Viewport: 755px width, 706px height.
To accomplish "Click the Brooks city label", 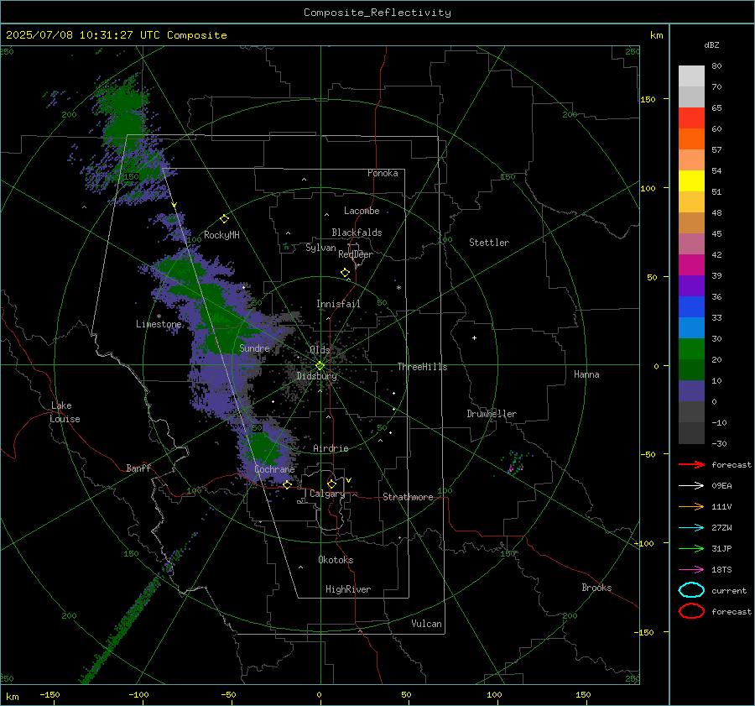I will [596, 588].
